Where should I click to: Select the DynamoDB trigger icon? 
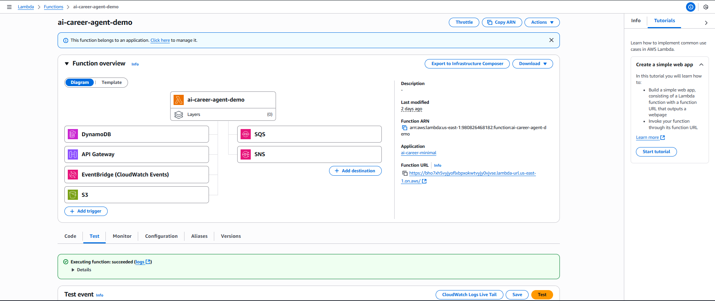pyautogui.click(x=73, y=134)
